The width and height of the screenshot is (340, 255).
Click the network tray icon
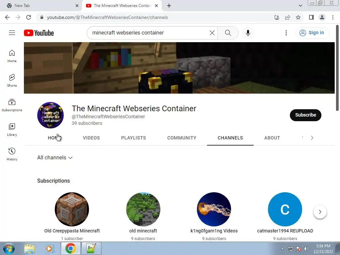tap(290, 249)
